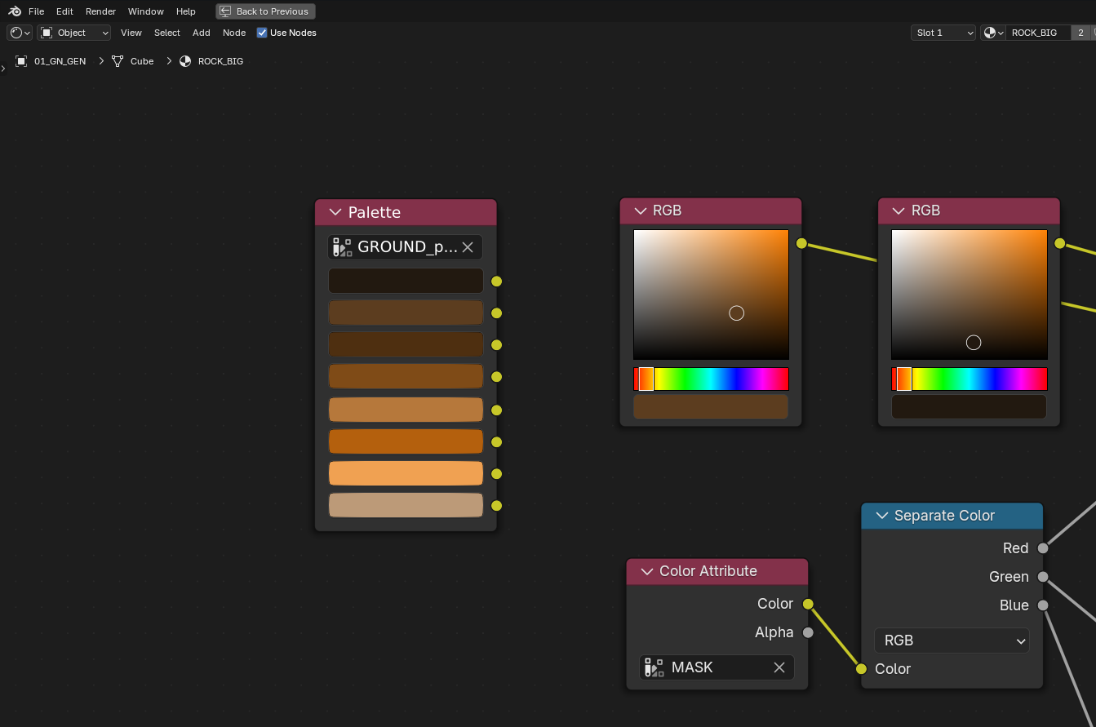The height and width of the screenshot is (727, 1096).
Task: Click the Green output socket
Action: tap(1043, 577)
